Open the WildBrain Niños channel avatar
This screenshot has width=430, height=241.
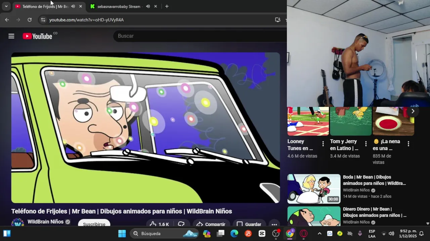click(17, 223)
